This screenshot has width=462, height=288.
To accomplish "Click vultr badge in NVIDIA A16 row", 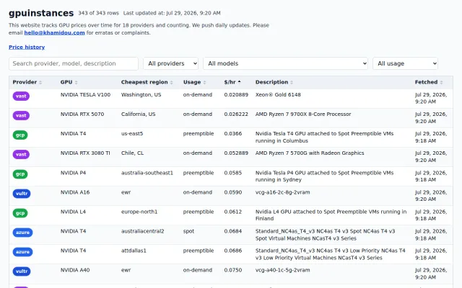I will point(22,194).
